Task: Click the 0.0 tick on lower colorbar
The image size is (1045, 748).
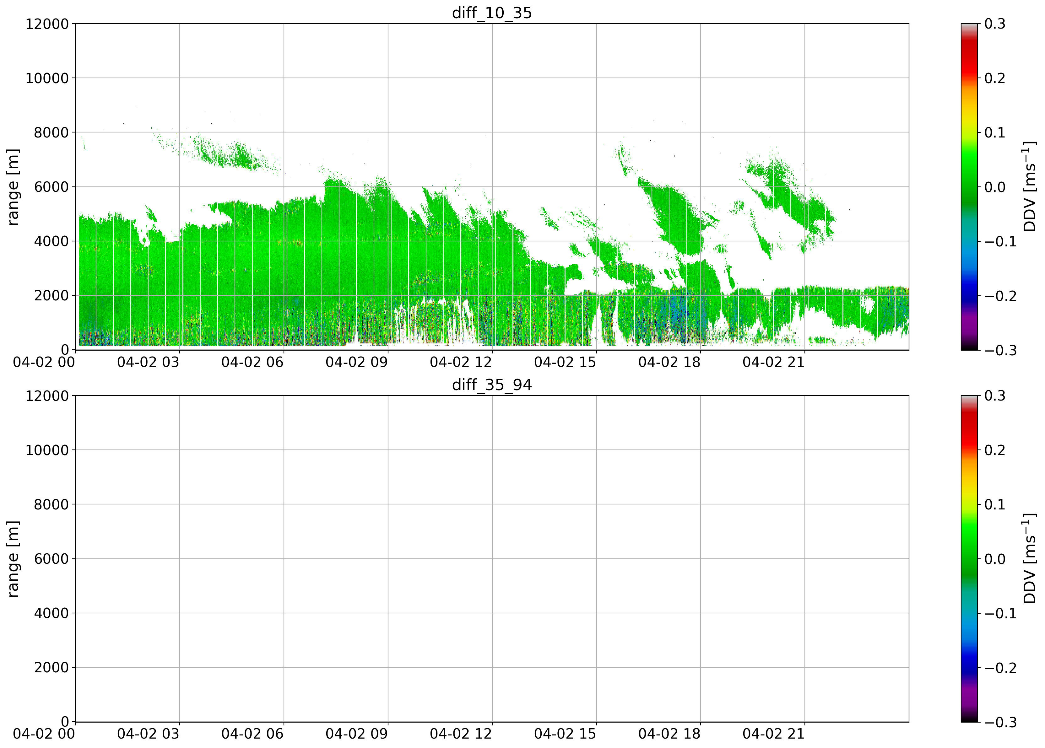Action: pyautogui.click(x=995, y=559)
